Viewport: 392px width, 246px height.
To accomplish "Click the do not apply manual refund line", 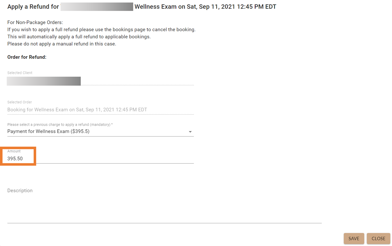I will tap(62, 44).
